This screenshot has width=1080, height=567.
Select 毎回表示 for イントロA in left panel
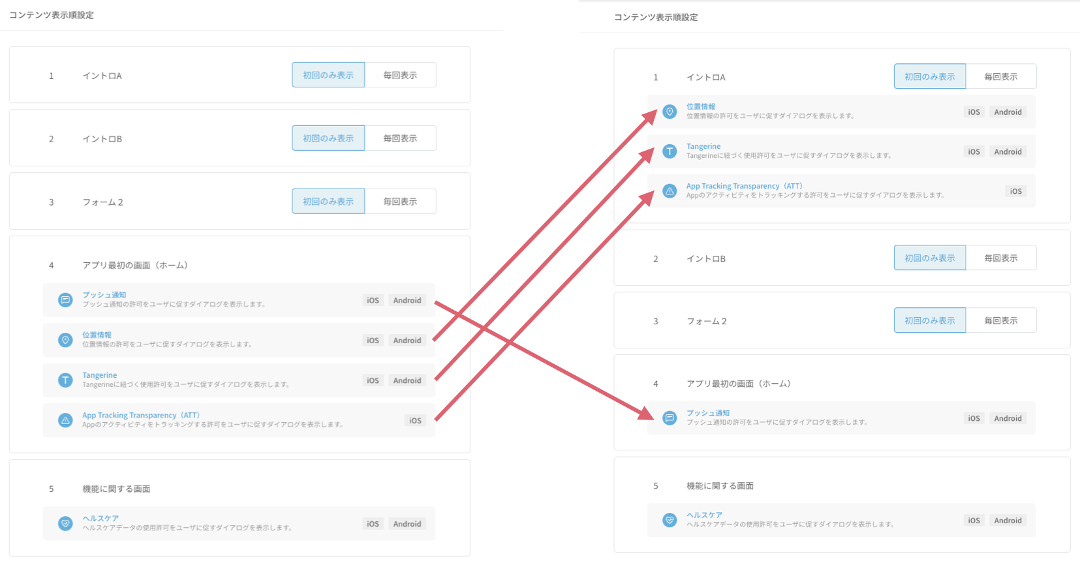point(400,75)
